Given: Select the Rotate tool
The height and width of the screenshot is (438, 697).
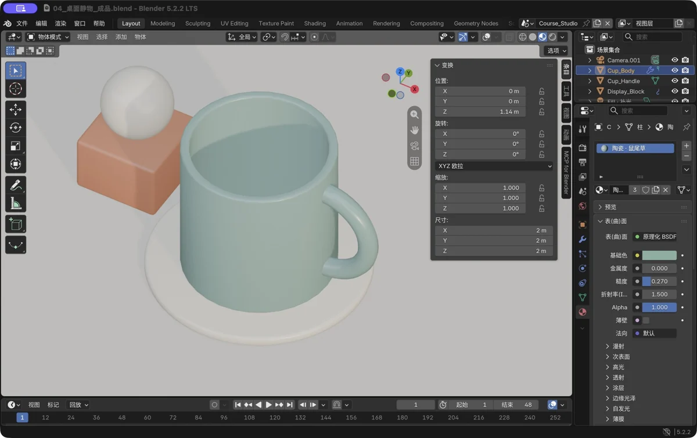Looking at the screenshot, I should click(x=16, y=128).
